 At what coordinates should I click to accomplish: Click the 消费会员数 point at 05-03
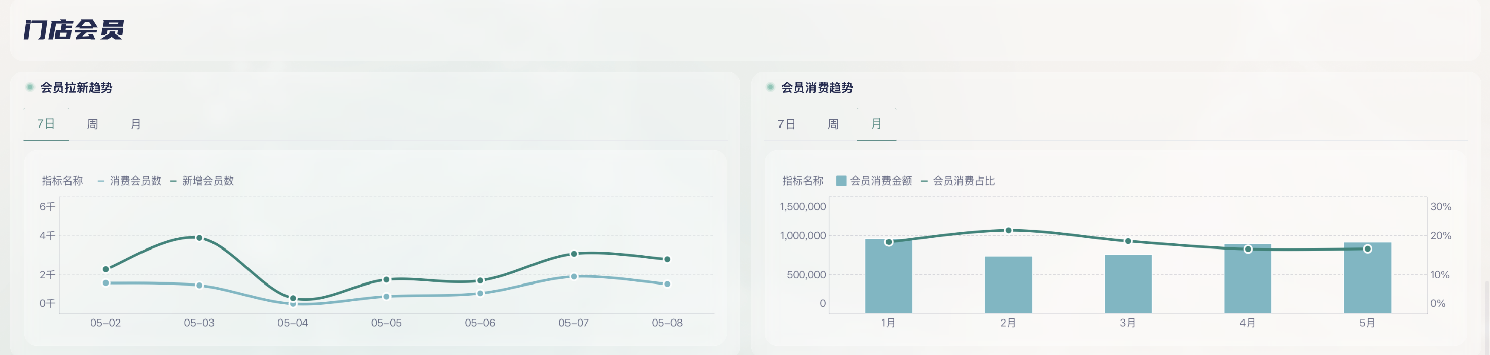point(199,285)
